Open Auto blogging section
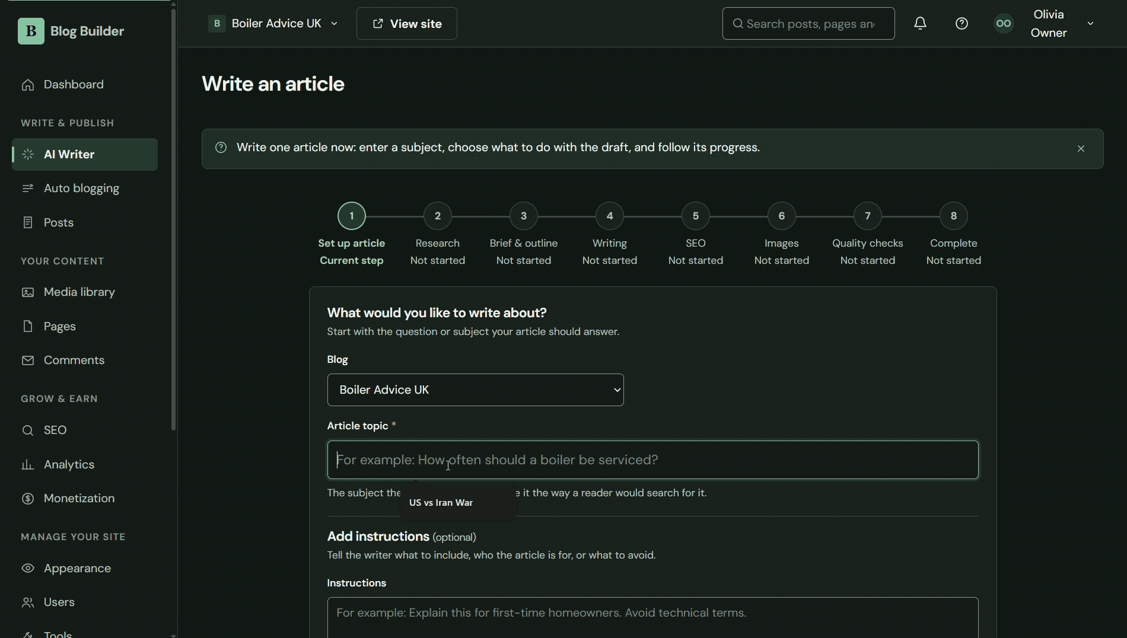 [85, 189]
